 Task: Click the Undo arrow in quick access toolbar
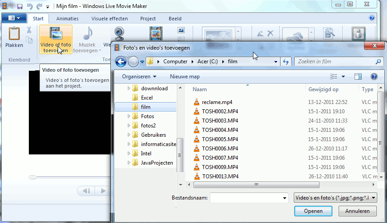coord(30,6)
